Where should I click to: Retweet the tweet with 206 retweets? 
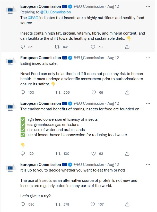tap(58, 93)
